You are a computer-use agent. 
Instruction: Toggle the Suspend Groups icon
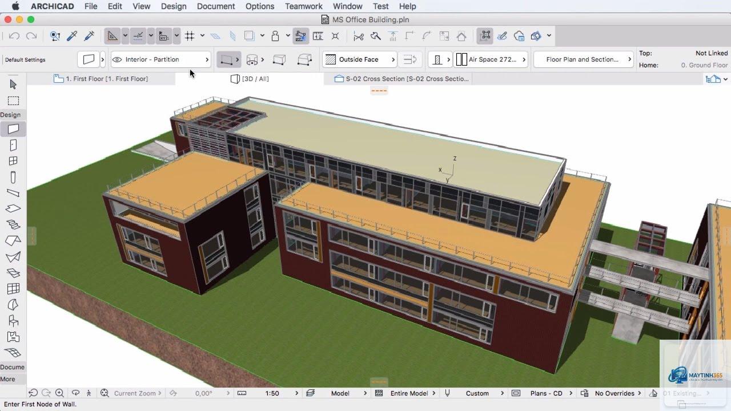tap(485, 36)
